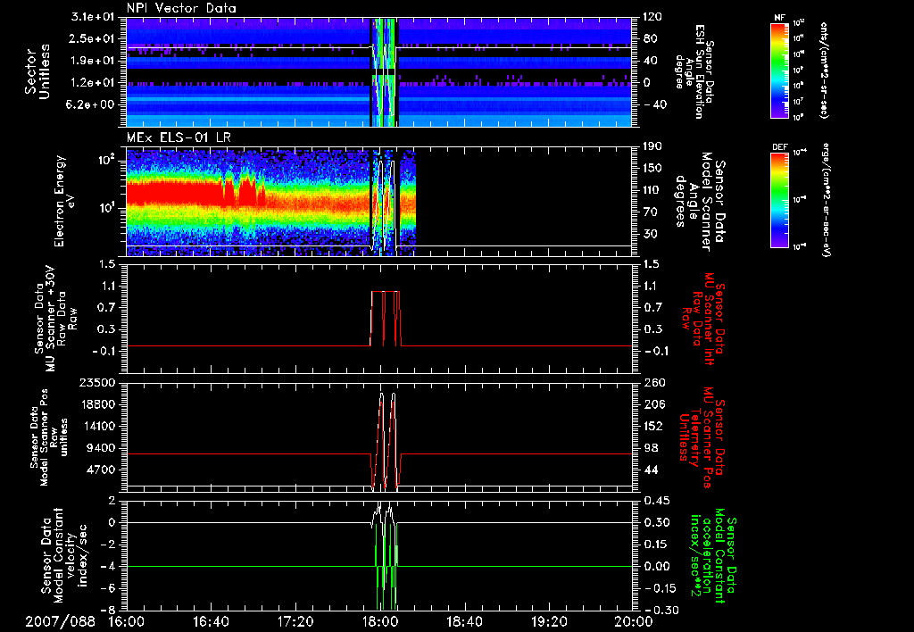Click the double peak in scanner position plot
The height and width of the screenshot is (632, 914).
386,441
